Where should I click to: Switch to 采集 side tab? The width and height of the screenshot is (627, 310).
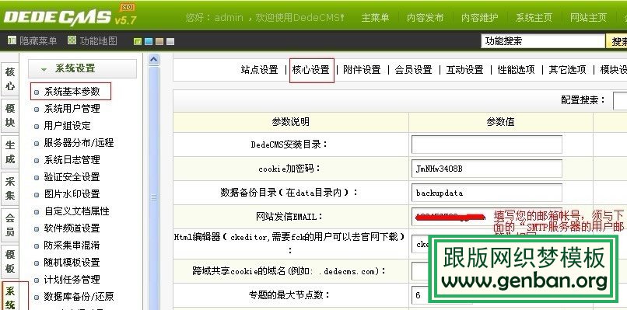9,188
